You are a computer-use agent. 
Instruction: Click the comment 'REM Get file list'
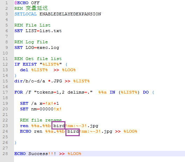pos(38,59)
